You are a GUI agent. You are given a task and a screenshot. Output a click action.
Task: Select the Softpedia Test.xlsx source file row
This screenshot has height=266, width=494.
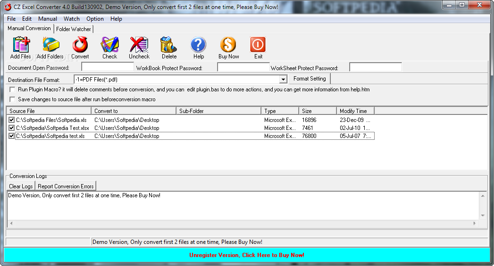(192, 128)
